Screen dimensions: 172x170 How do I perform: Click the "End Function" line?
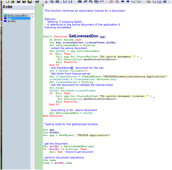53,116
